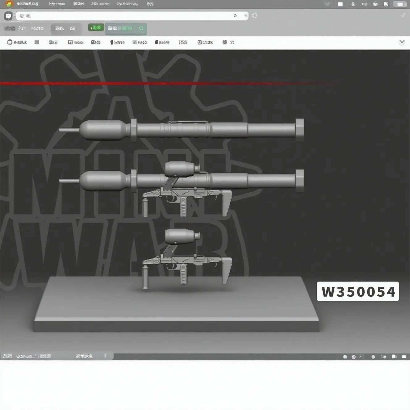Click the speech-bubble icon left of the address bar
410x410 pixels.
(8, 16)
